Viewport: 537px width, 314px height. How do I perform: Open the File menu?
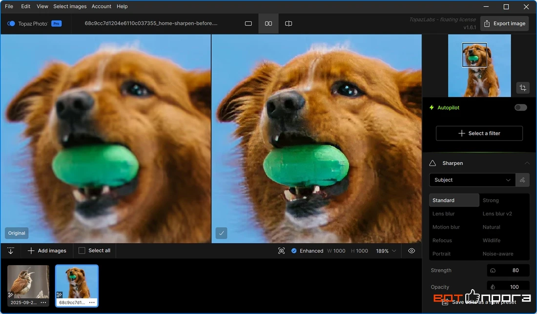pos(9,6)
